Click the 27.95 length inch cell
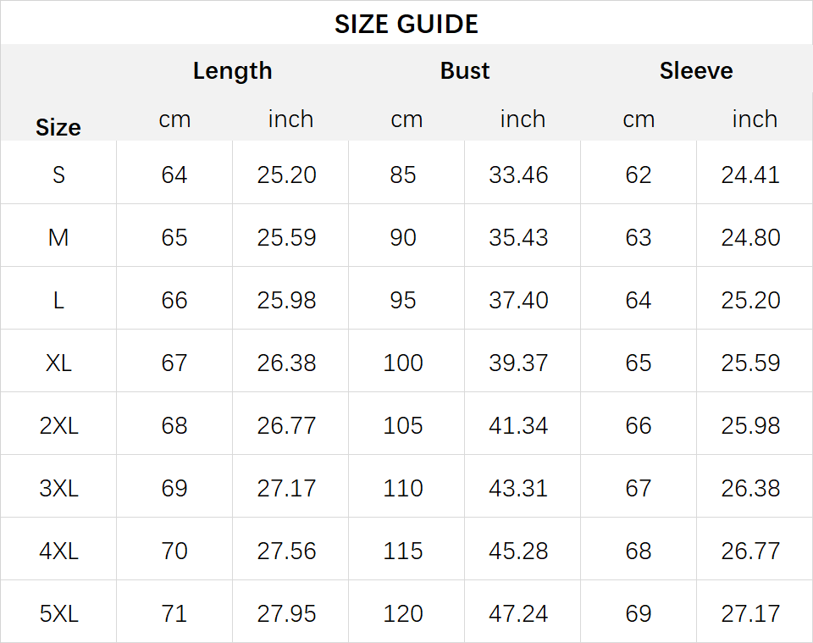Image resolution: width=813 pixels, height=643 pixels. pyautogui.click(x=286, y=614)
